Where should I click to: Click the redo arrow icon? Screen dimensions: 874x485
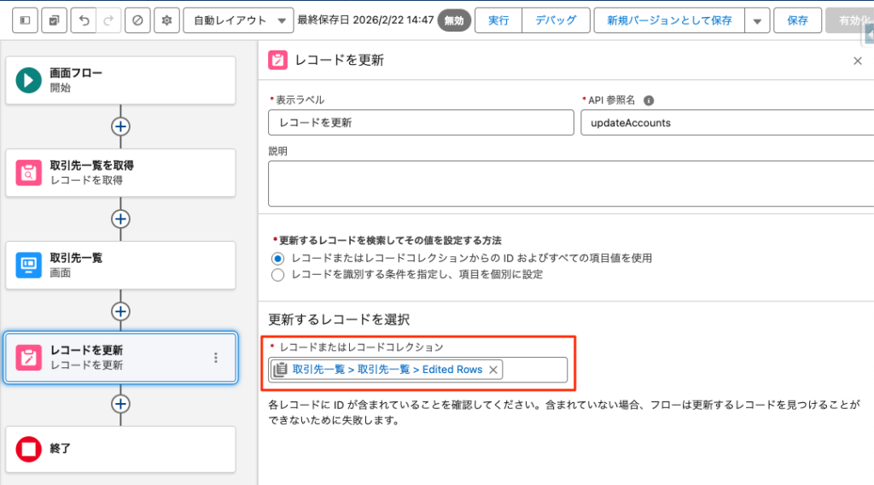pyautogui.click(x=107, y=20)
